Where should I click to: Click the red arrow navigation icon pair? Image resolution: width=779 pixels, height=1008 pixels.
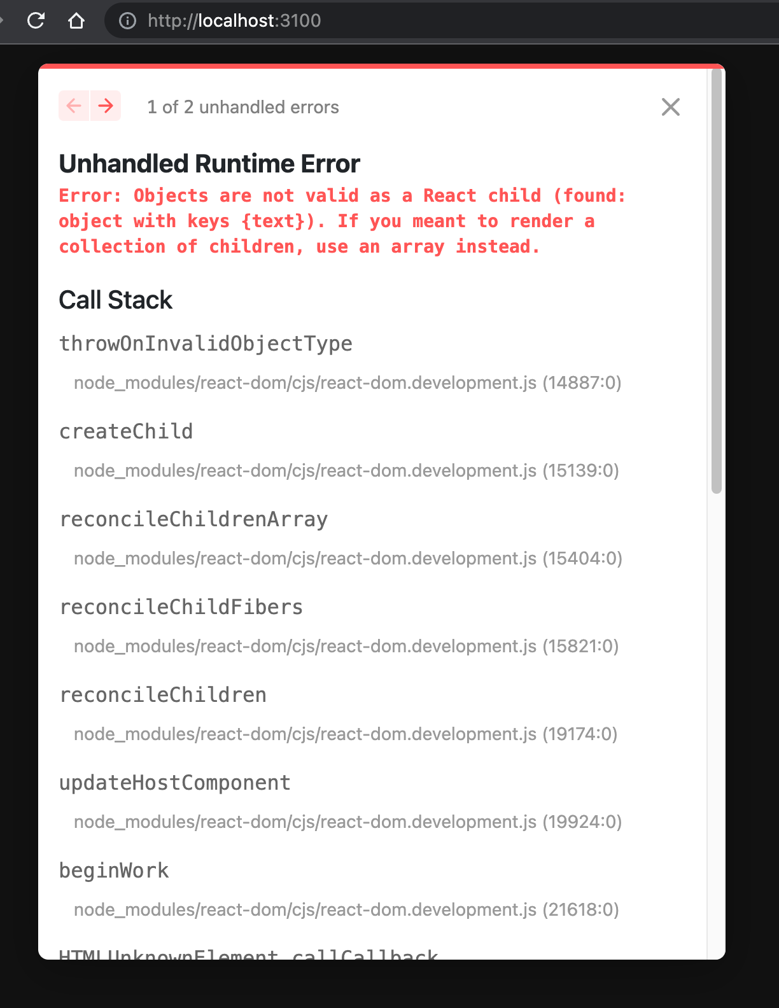(x=89, y=106)
